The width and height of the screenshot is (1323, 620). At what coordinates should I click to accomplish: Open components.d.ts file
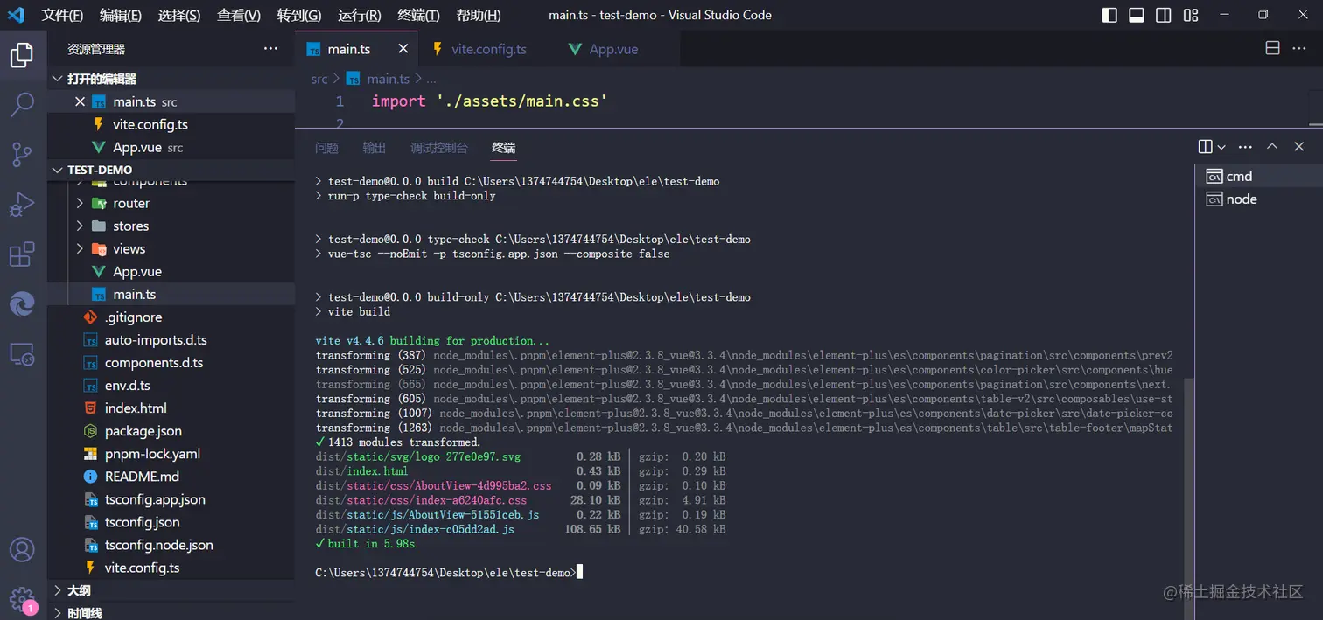click(x=171, y=362)
